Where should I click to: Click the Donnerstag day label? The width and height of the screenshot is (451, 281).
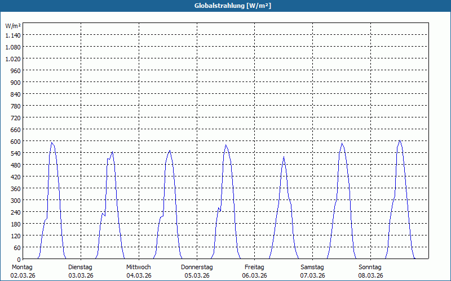(x=197, y=268)
